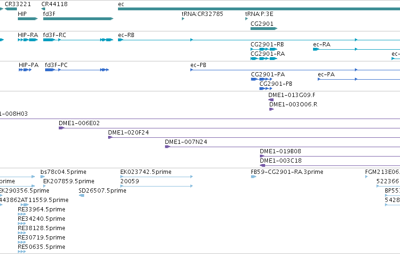Viewport: 400px width, 254px height.
Task: Select the fd3F-PC coding sequence
Action: click(x=77, y=70)
